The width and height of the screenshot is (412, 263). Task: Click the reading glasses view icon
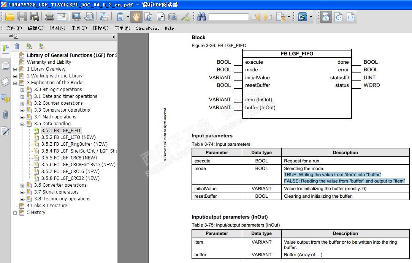click(x=89, y=17)
